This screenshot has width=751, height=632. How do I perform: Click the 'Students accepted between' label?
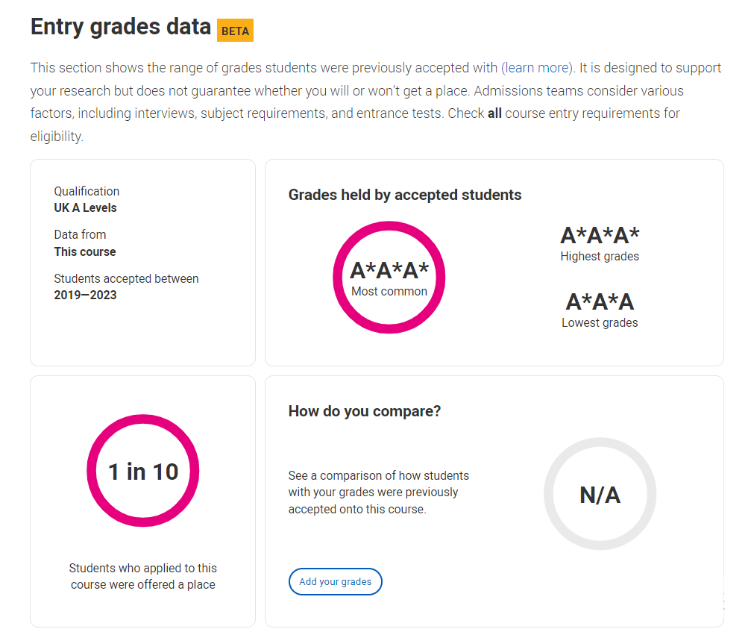tap(126, 278)
